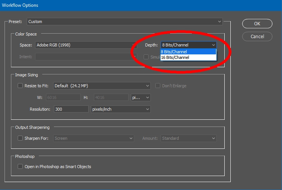Click the Cancel button
Screen dimensions: 282x190
tap(257, 37)
